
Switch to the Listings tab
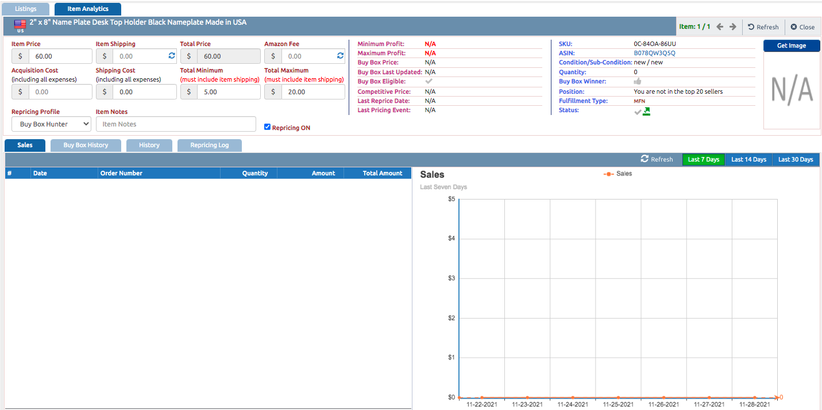tap(26, 9)
